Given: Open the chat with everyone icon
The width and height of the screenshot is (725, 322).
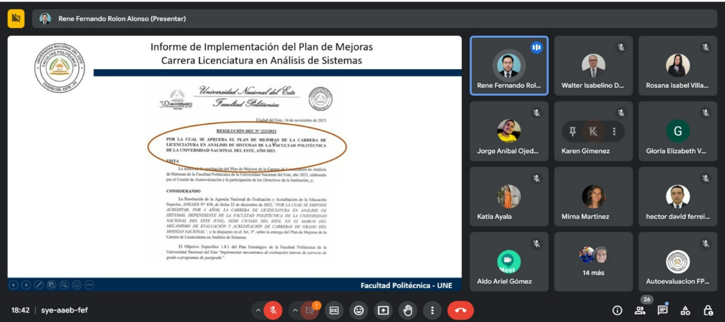Looking at the screenshot, I should [x=662, y=310].
